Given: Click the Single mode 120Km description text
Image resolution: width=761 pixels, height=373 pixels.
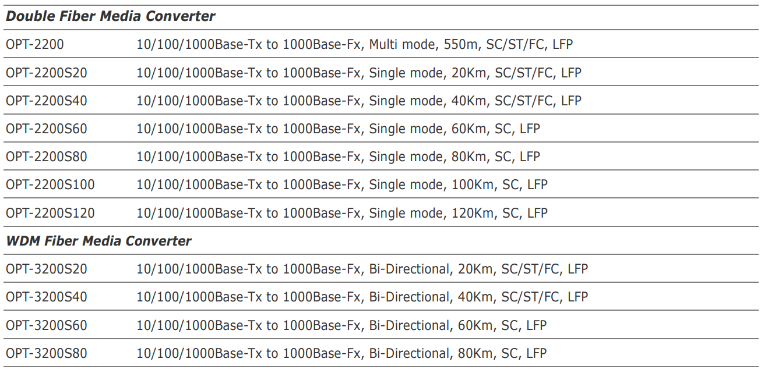Looking at the screenshot, I should [342, 213].
